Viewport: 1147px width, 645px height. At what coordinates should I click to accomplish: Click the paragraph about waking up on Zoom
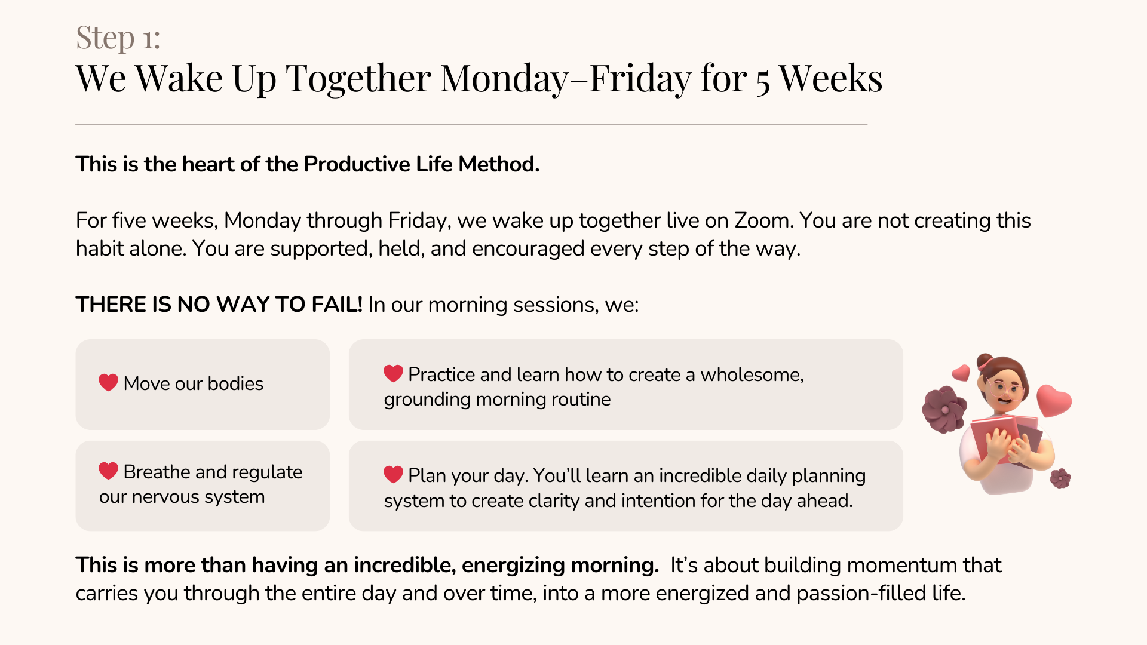(x=553, y=234)
